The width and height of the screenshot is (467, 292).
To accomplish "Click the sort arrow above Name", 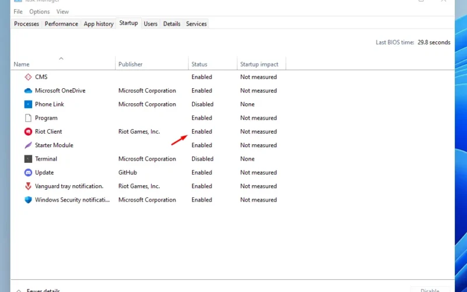I will [x=61, y=58].
